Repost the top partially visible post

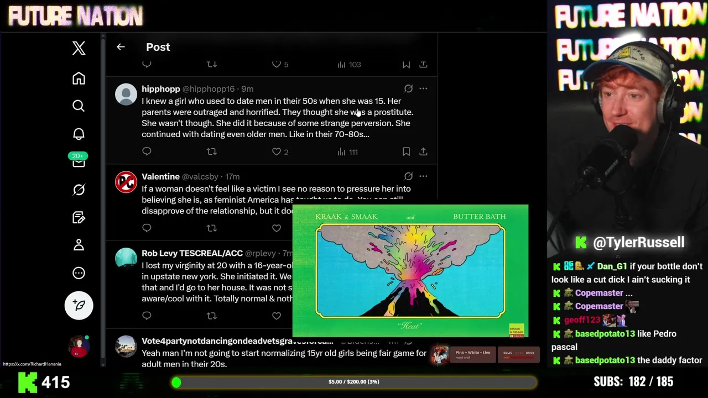click(x=211, y=65)
